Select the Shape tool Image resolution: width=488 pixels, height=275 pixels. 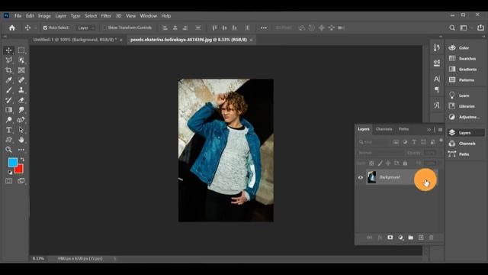point(8,140)
